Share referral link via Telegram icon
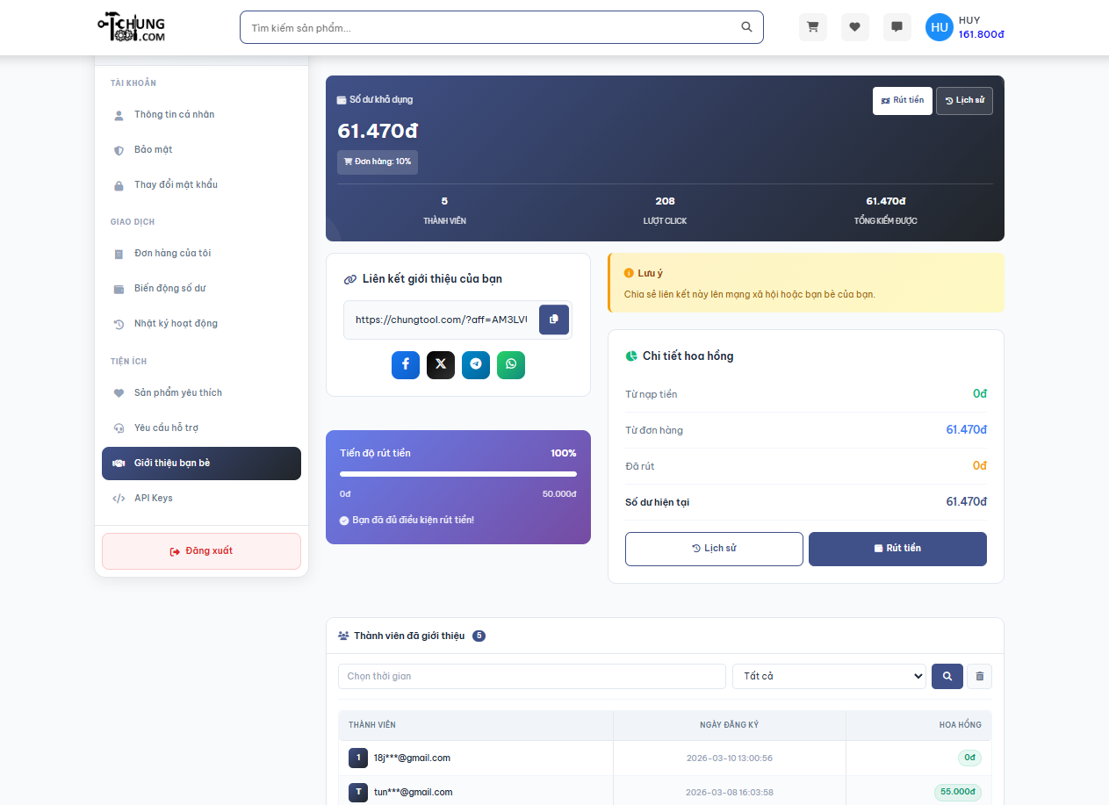The width and height of the screenshot is (1109, 805). pos(476,365)
